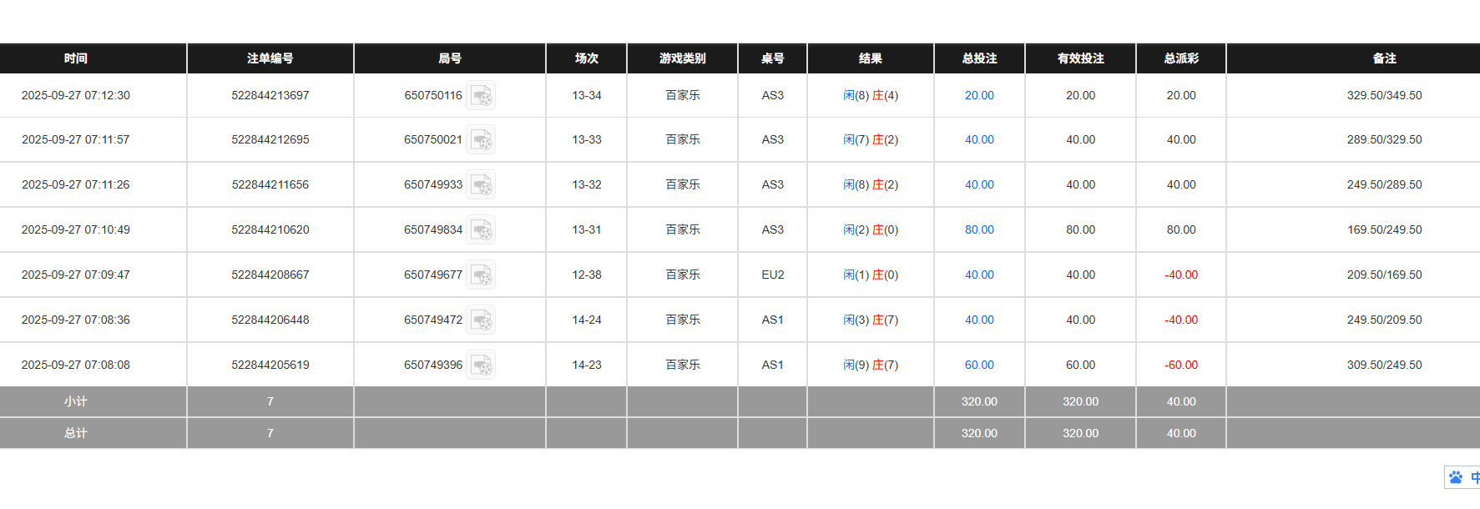Click the blue 60.00 bet amount link

point(978,365)
